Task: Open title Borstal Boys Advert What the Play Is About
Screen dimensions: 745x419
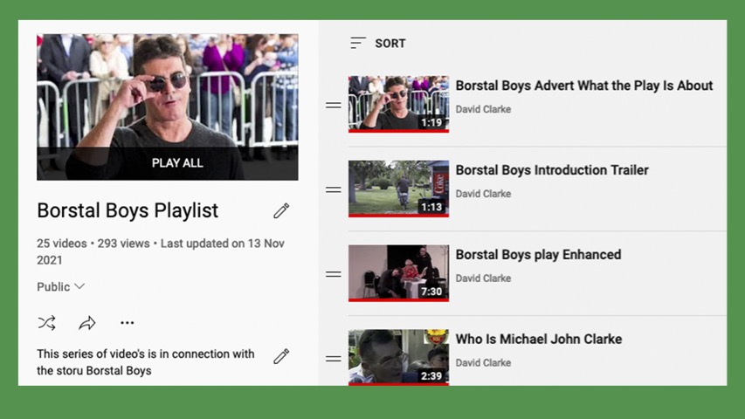Action: pos(584,86)
